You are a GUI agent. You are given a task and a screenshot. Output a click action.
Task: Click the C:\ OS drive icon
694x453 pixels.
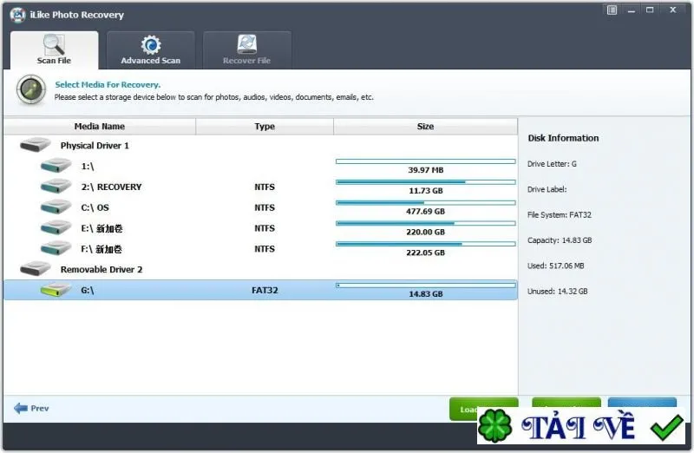coord(56,207)
